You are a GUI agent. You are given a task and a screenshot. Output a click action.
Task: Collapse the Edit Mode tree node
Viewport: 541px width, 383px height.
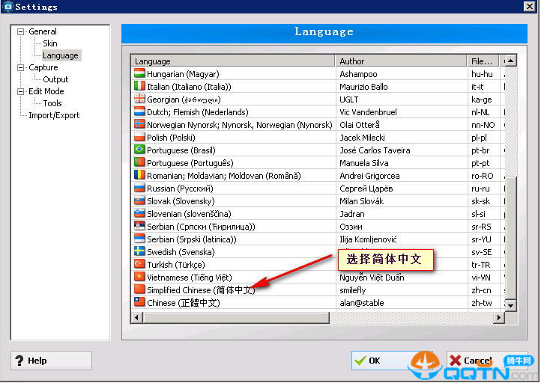click(x=21, y=91)
